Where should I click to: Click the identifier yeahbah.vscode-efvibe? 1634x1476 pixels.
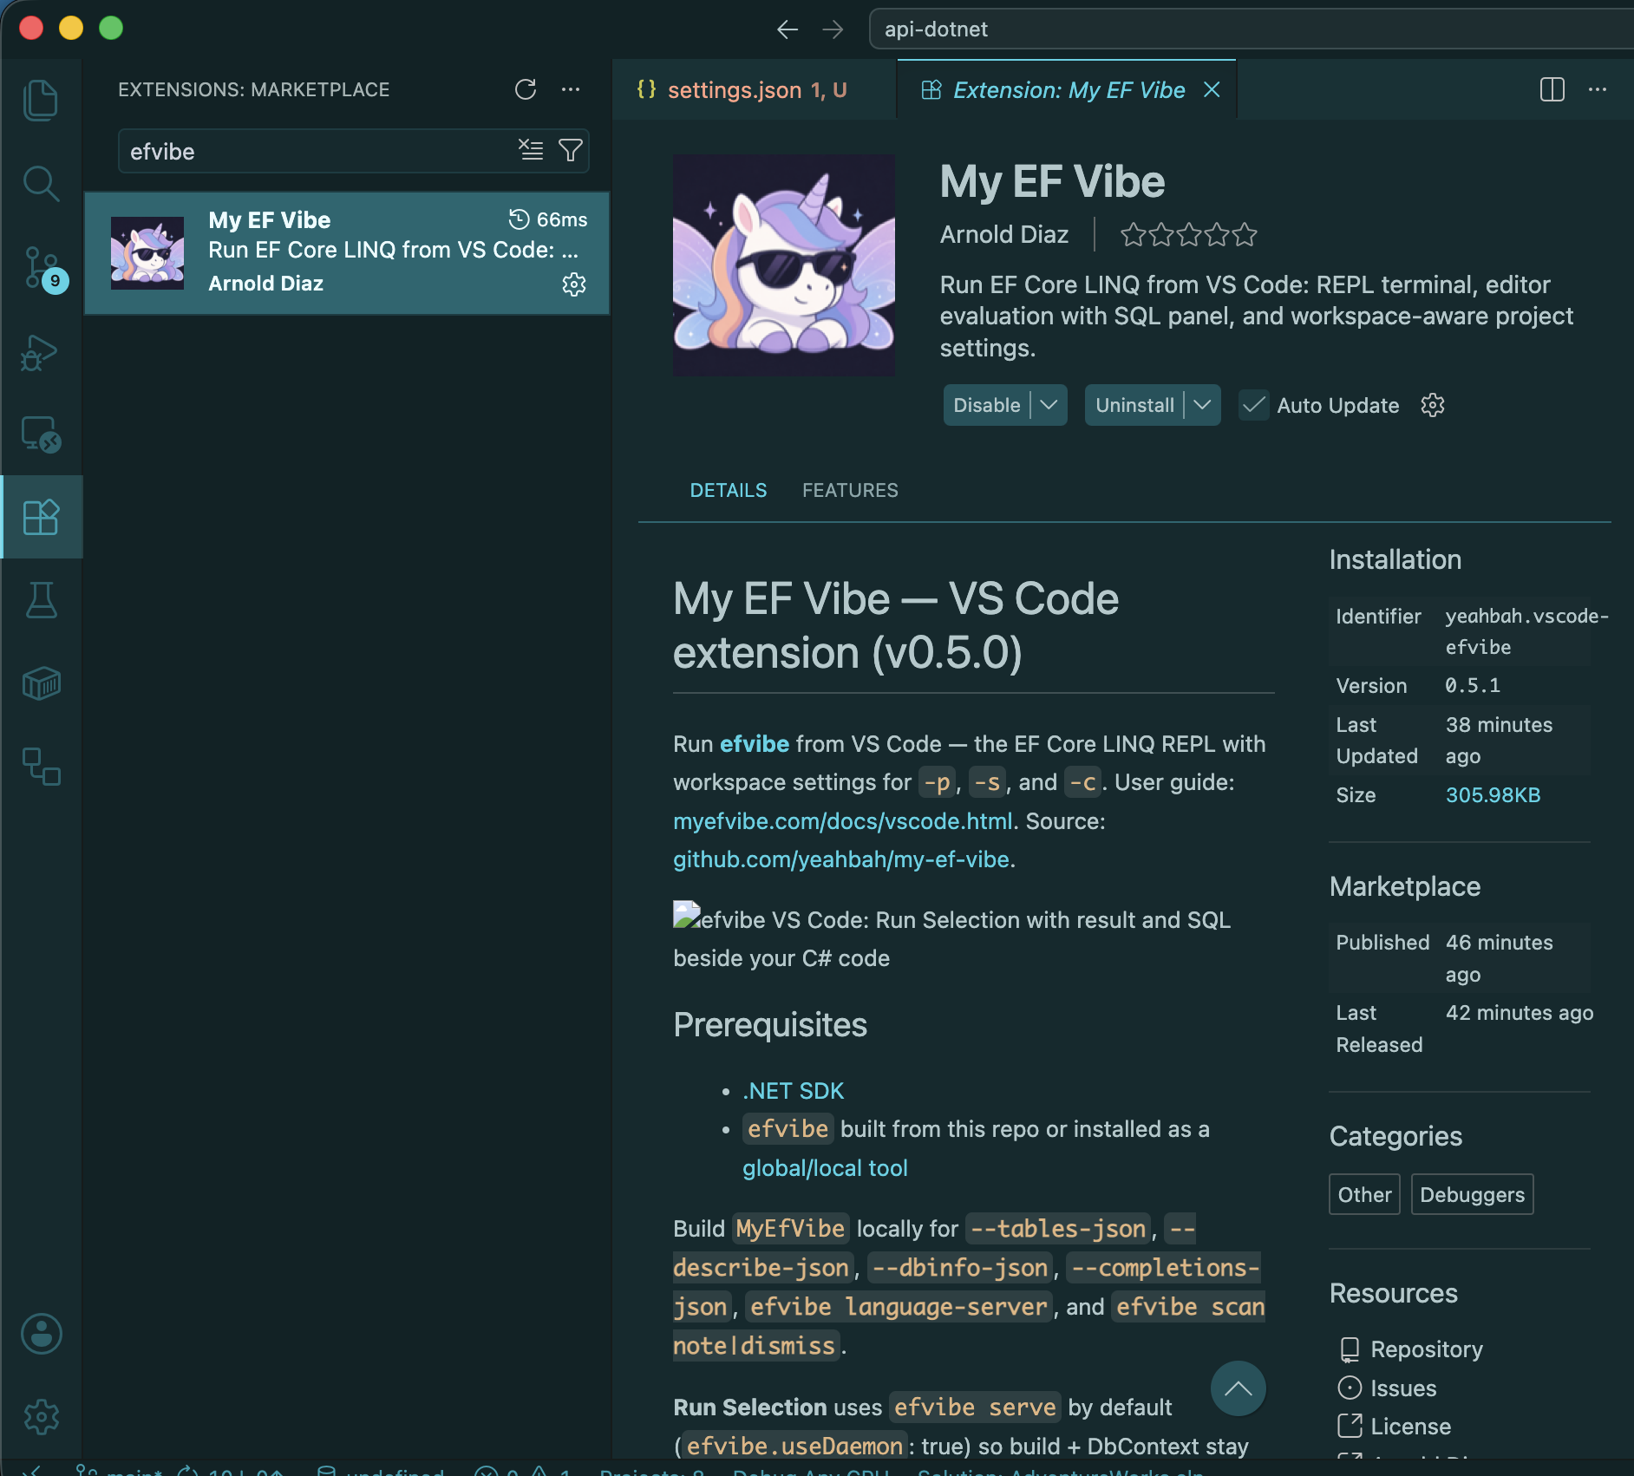[x=1526, y=631]
